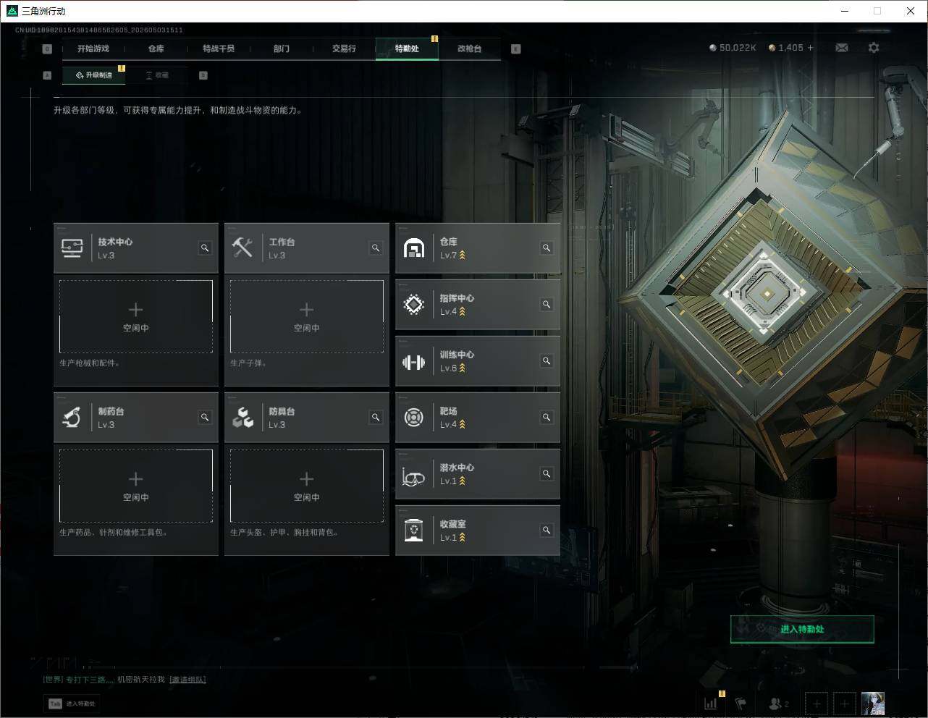Click the magnifier on the 工作台 card
The image size is (928, 718).
coord(376,248)
